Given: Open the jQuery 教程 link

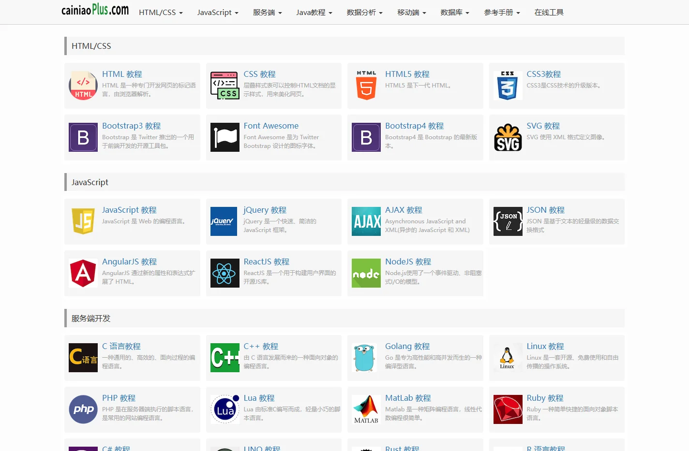Looking at the screenshot, I should click(265, 210).
